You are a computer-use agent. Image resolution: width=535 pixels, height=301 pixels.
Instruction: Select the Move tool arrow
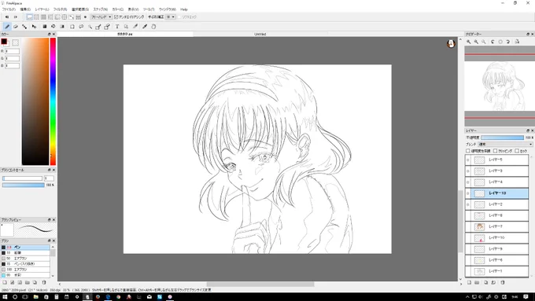34,27
